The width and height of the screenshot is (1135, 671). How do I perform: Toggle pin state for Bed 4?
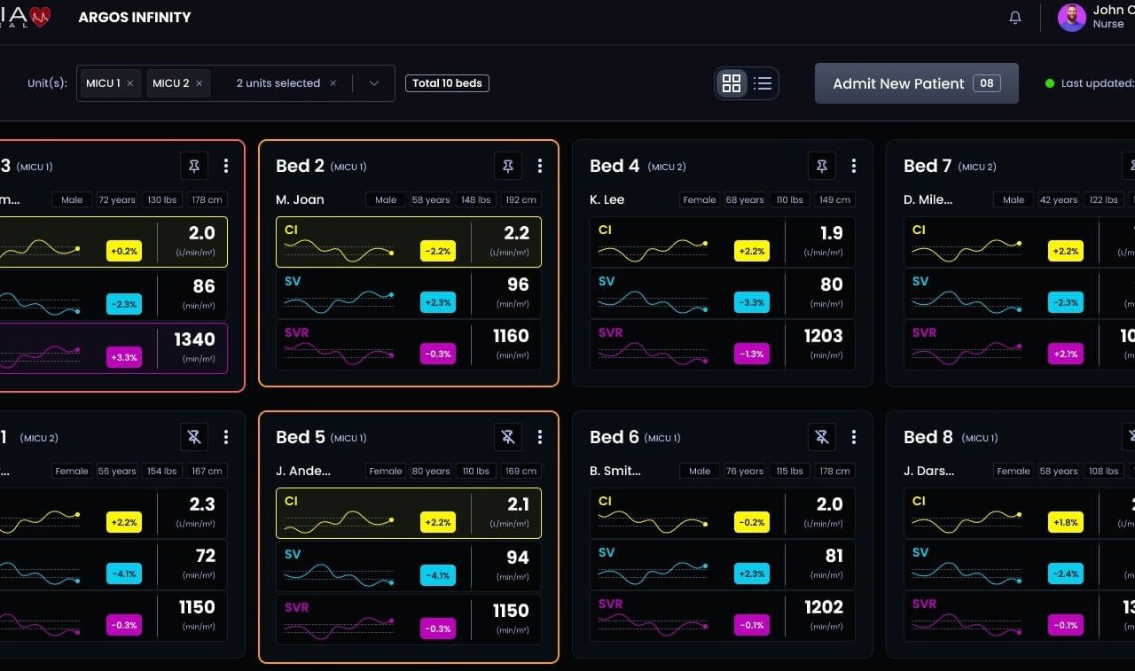[x=821, y=166]
